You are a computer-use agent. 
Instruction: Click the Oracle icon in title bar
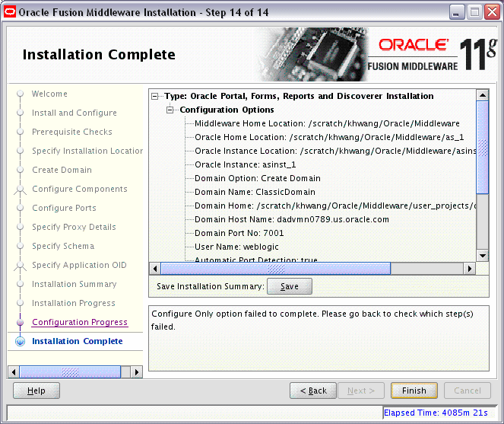click(x=10, y=12)
